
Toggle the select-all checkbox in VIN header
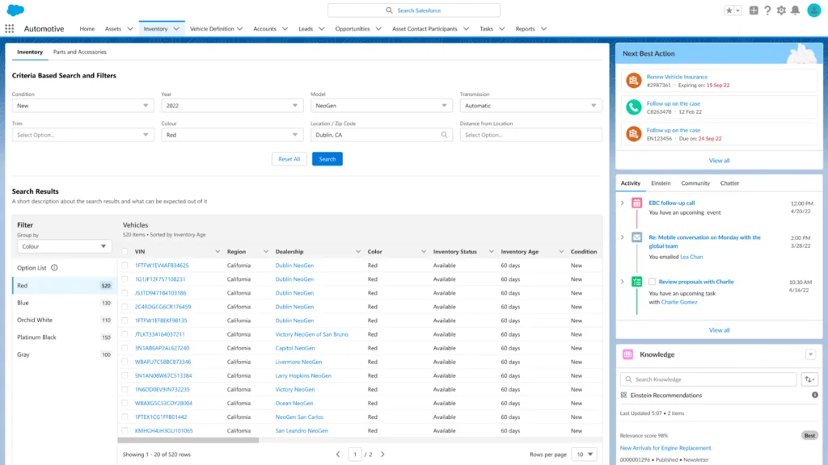[x=125, y=252]
